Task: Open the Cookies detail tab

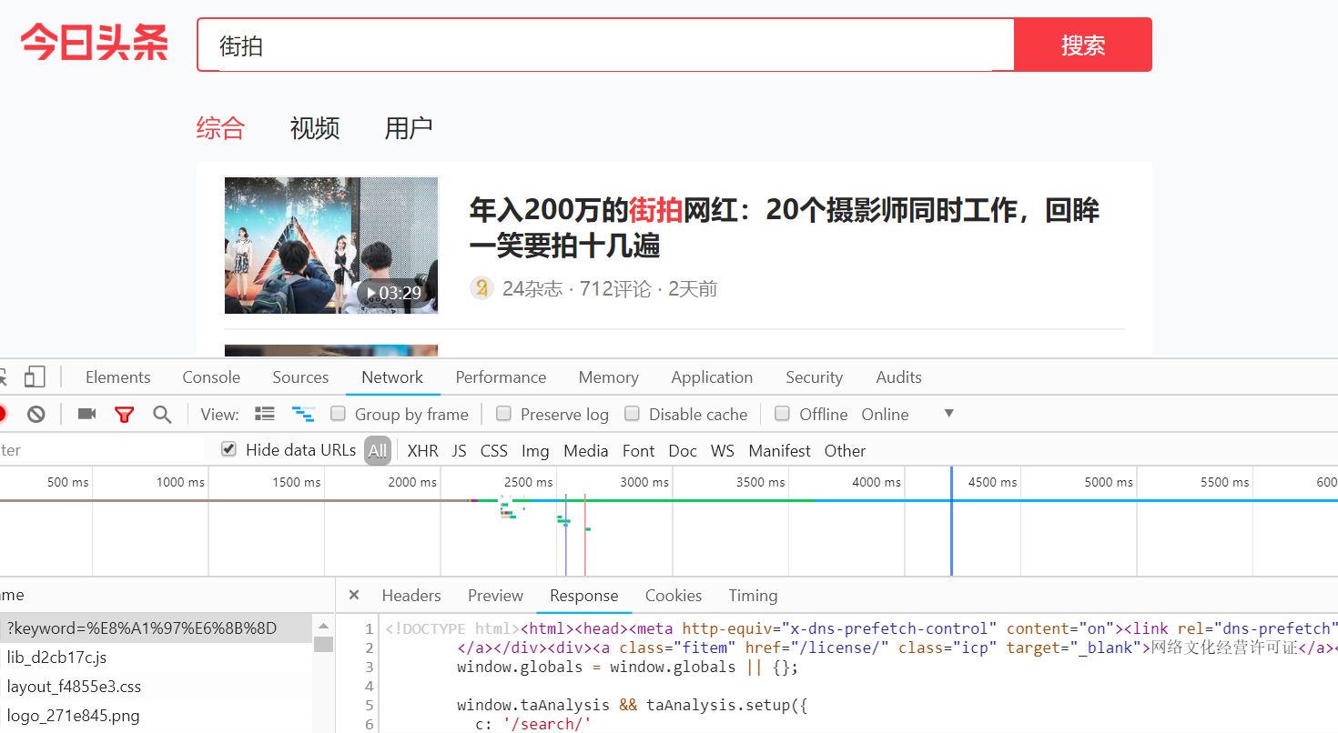Action: [674, 596]
